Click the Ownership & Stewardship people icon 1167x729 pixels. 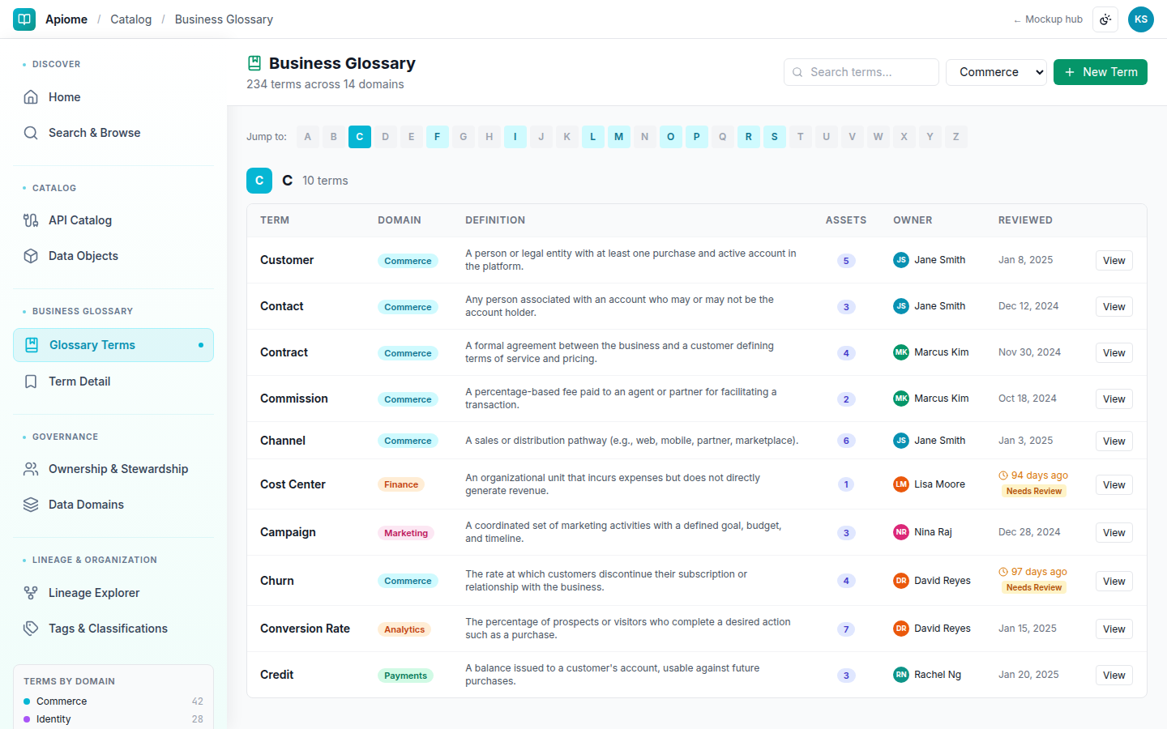(31, 469)
